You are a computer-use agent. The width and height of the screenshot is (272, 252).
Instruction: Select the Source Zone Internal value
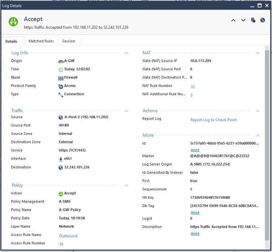(x=66, y=134)
